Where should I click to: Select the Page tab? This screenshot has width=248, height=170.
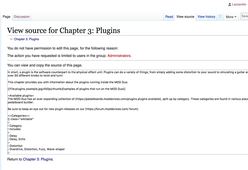(6, 17)
